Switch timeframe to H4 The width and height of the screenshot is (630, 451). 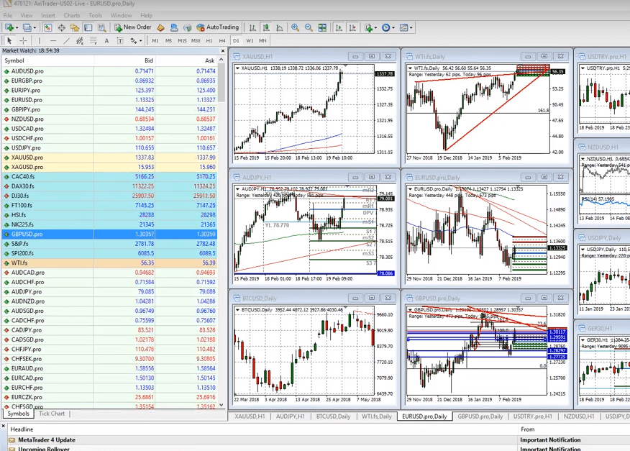[x=222, y=40]
